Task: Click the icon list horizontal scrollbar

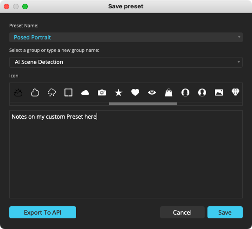Action: pyautogui.click(x=143, y=104)
